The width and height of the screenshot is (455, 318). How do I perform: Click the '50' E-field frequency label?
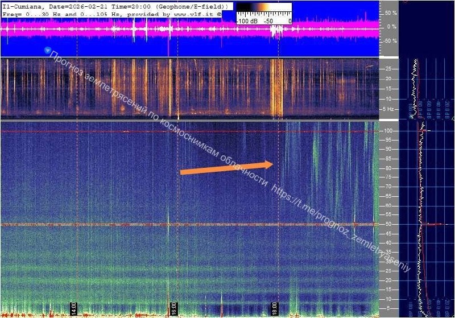(388, 224)
